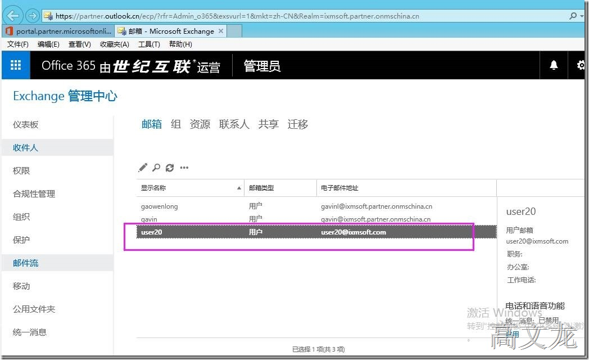Open the 编辑(E) menu
The width and height of the screenshot is (589, 360).
pyautogui.click(x=48, y=44)
